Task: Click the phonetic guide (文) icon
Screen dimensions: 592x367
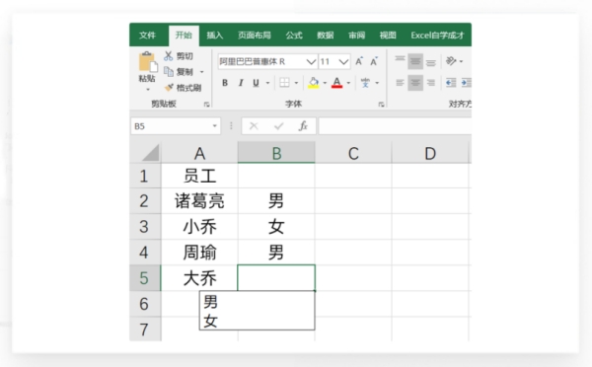Action: pos(365,83)
